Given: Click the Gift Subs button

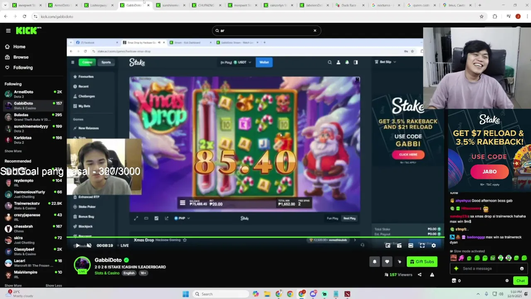Looking at the screenshot, I should click(422, 262).
